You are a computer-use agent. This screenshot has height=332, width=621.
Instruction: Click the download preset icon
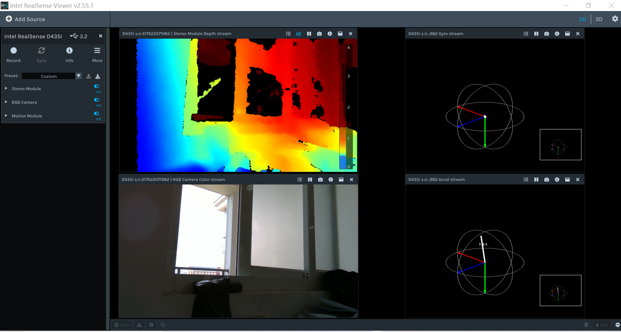pyautogui.click(x=98, y=76)
